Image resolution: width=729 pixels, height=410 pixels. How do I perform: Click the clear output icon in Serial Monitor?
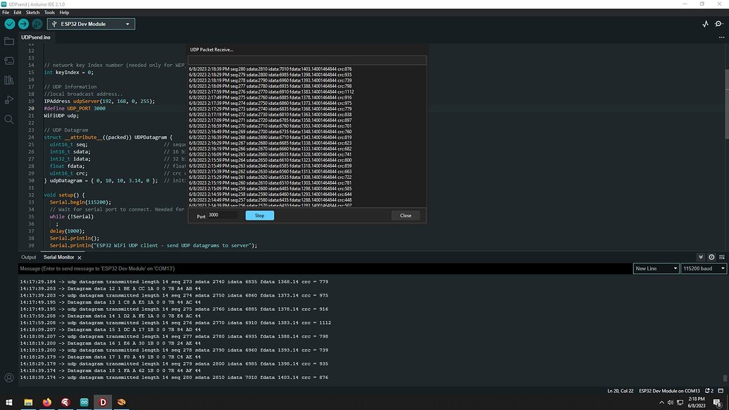(x=722, y=257)
